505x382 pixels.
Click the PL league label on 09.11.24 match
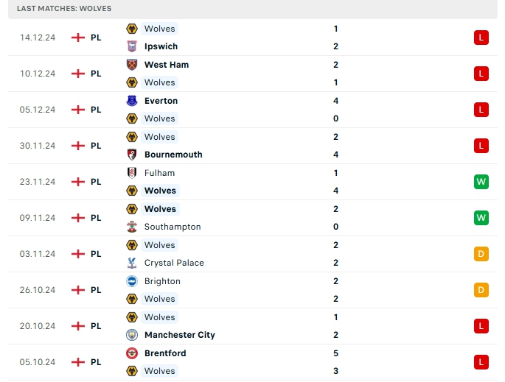point(96,218)
